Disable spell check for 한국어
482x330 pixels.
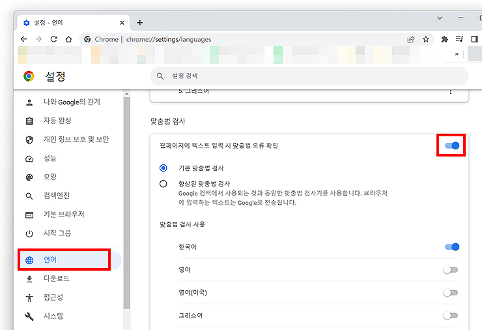452,247
